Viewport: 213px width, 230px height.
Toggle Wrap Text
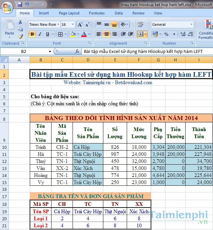click(x=140, y=24)
